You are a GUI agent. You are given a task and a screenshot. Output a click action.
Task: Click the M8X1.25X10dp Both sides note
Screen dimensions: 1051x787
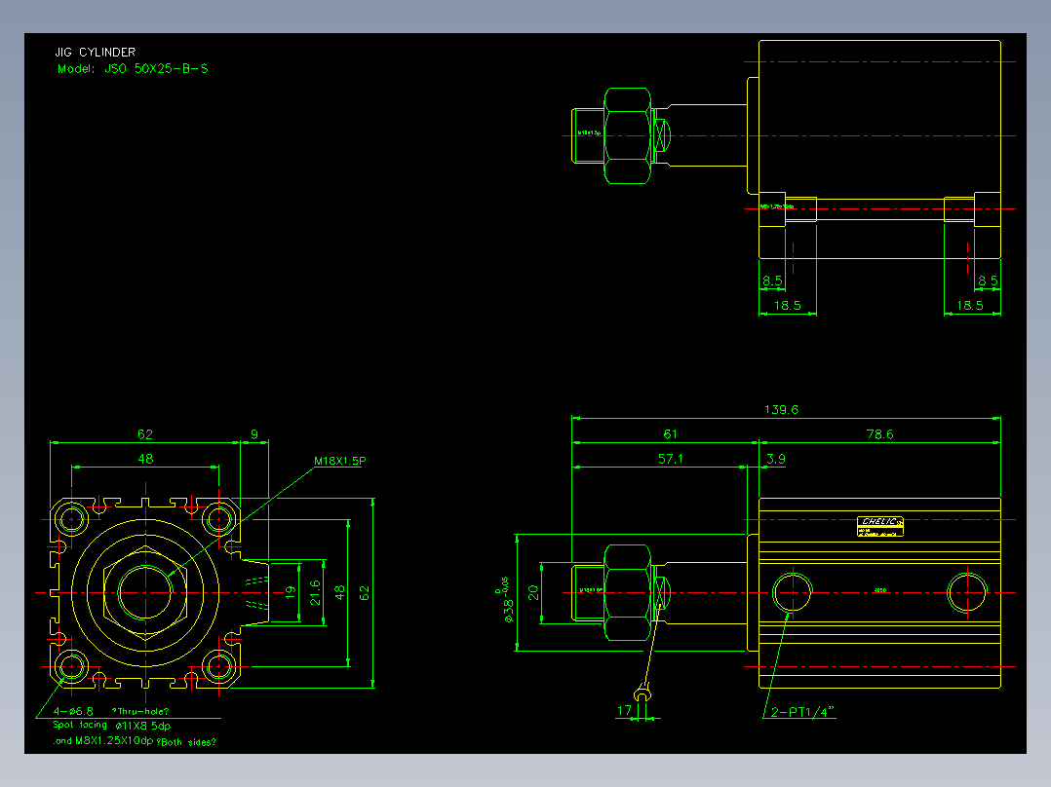tap(135, 741)
